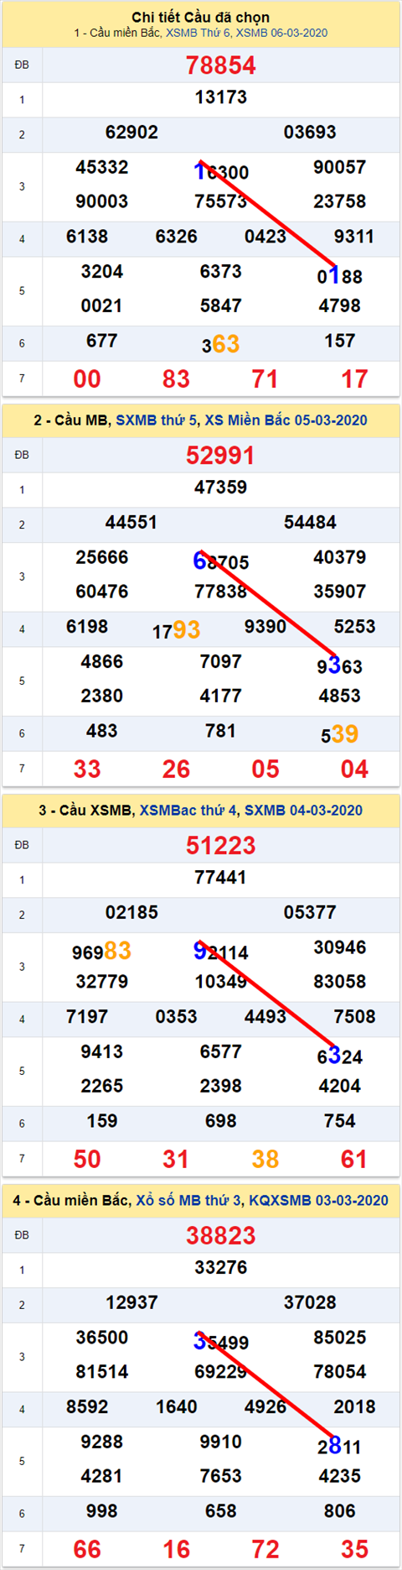
Task: Click the number 7508
Action: pyautogui.click(x=354, y=1017)
